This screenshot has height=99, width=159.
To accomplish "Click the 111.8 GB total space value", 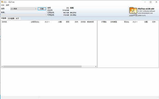I will point(66,10).
